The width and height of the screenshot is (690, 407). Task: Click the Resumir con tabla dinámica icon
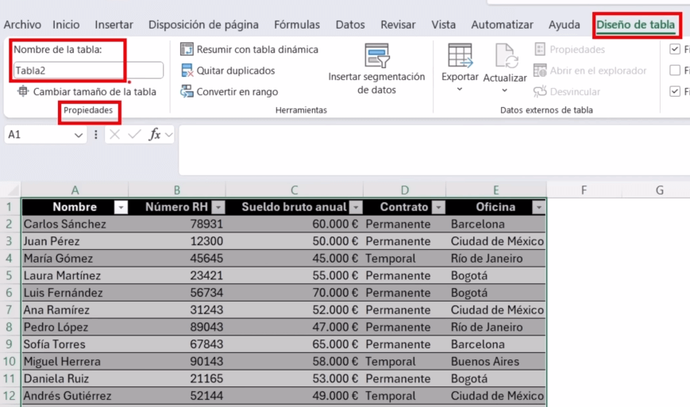point(187,49)
